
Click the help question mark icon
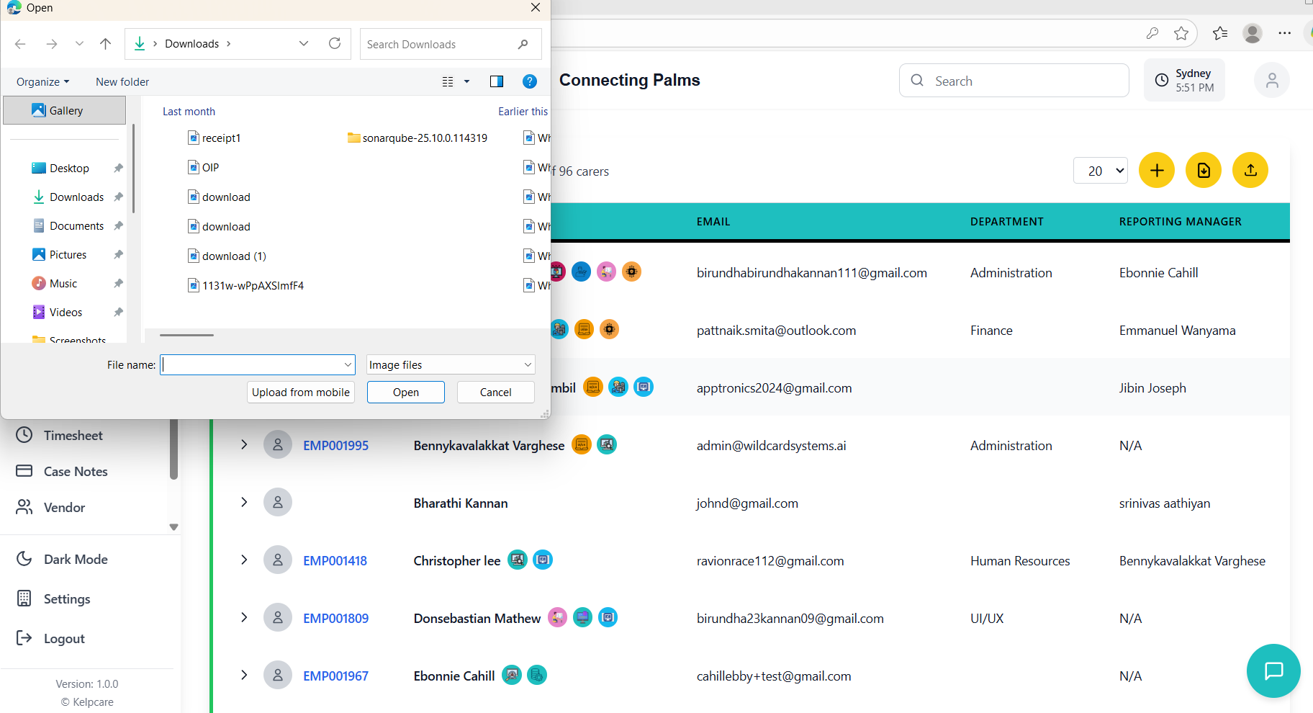click(x=529, y=82)
